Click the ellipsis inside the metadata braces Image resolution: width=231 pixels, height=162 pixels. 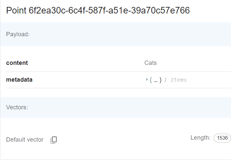tap(155, 80)
